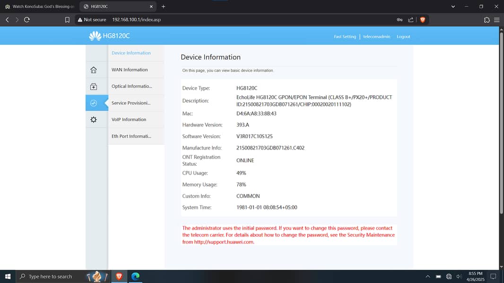The image size is (504, 283).
Task: Click the network globe tray icon
Action: (449, 276)
